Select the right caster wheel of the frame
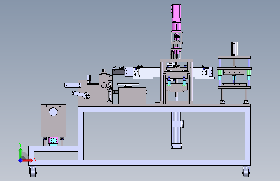The width and height of the screenshot is (280, 181). (x=246, y=171)
